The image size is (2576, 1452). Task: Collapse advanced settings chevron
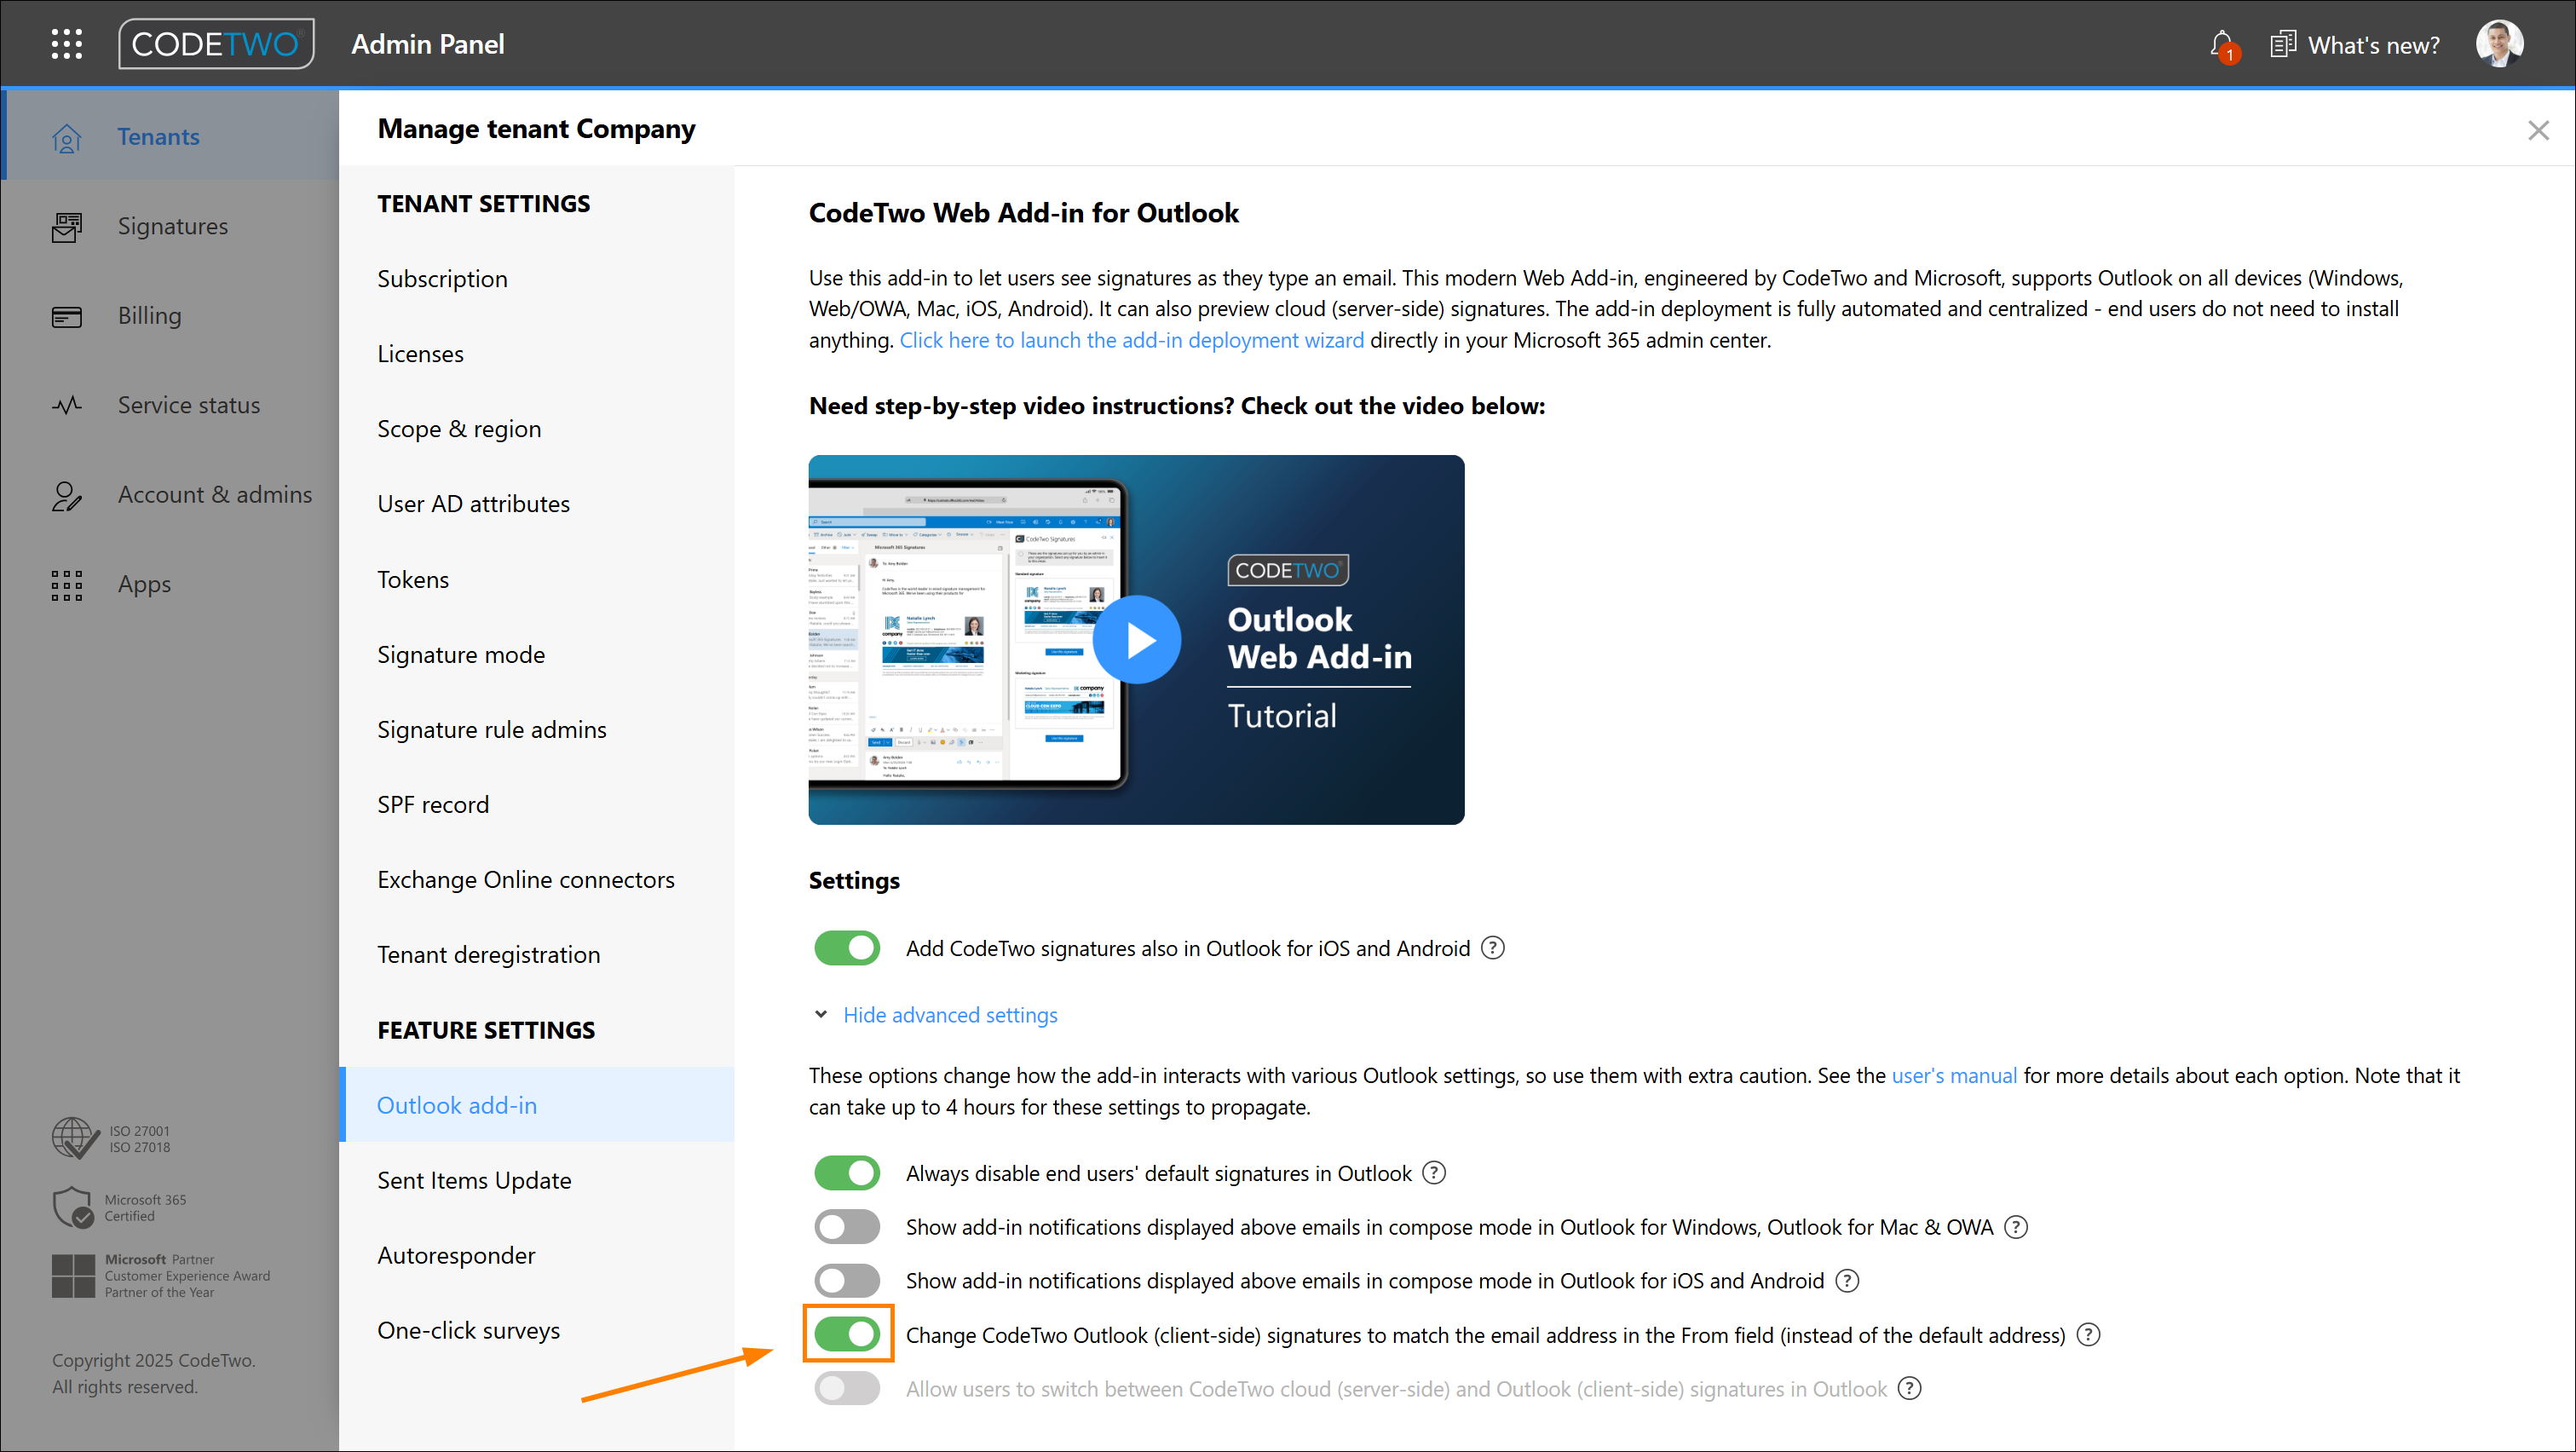point(821,1014)
